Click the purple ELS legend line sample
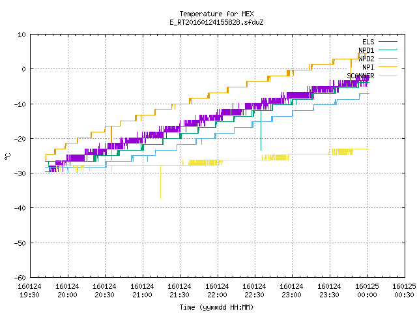This screenshot has height=313, width=417. pos(388,42)
